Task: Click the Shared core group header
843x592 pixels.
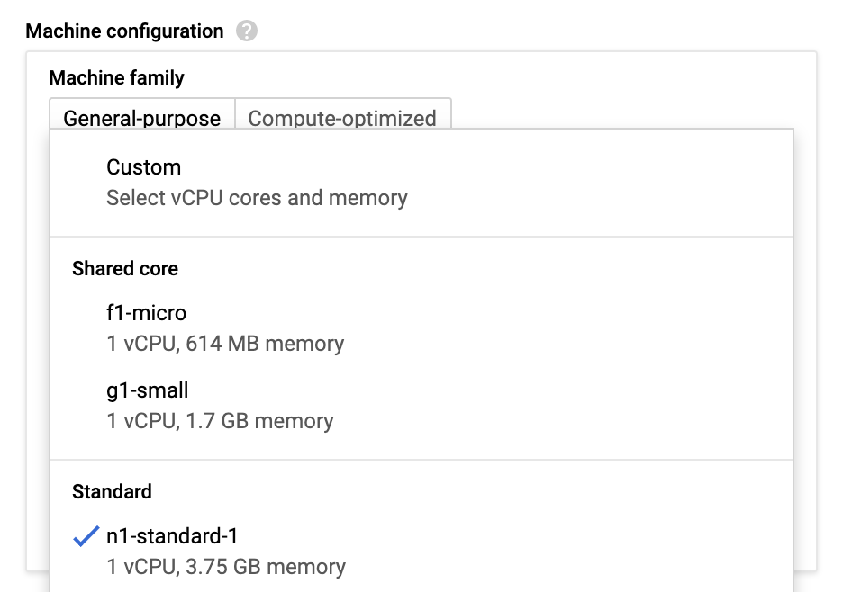Action: pos(125,269)
